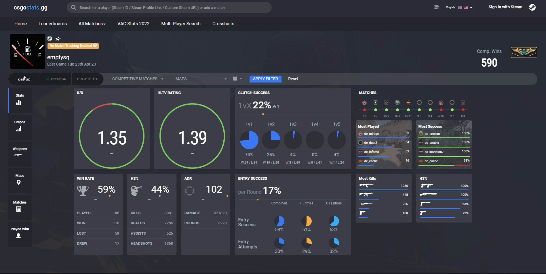Click the question mark on No Match Tracking badge
Screen dimensions: 546x274
coord(95,45)
